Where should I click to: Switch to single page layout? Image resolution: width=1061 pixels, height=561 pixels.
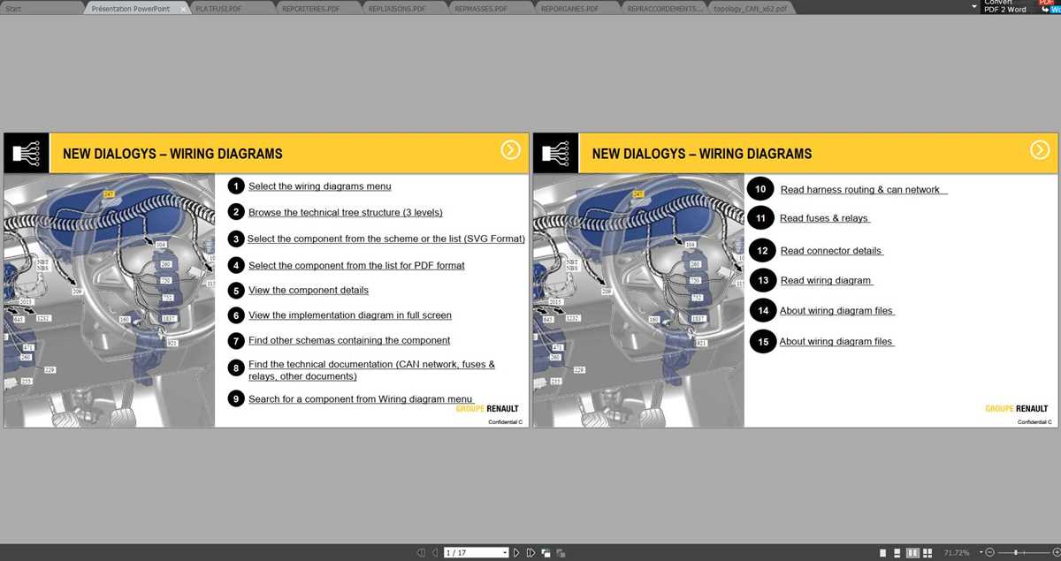pos(882,553)
